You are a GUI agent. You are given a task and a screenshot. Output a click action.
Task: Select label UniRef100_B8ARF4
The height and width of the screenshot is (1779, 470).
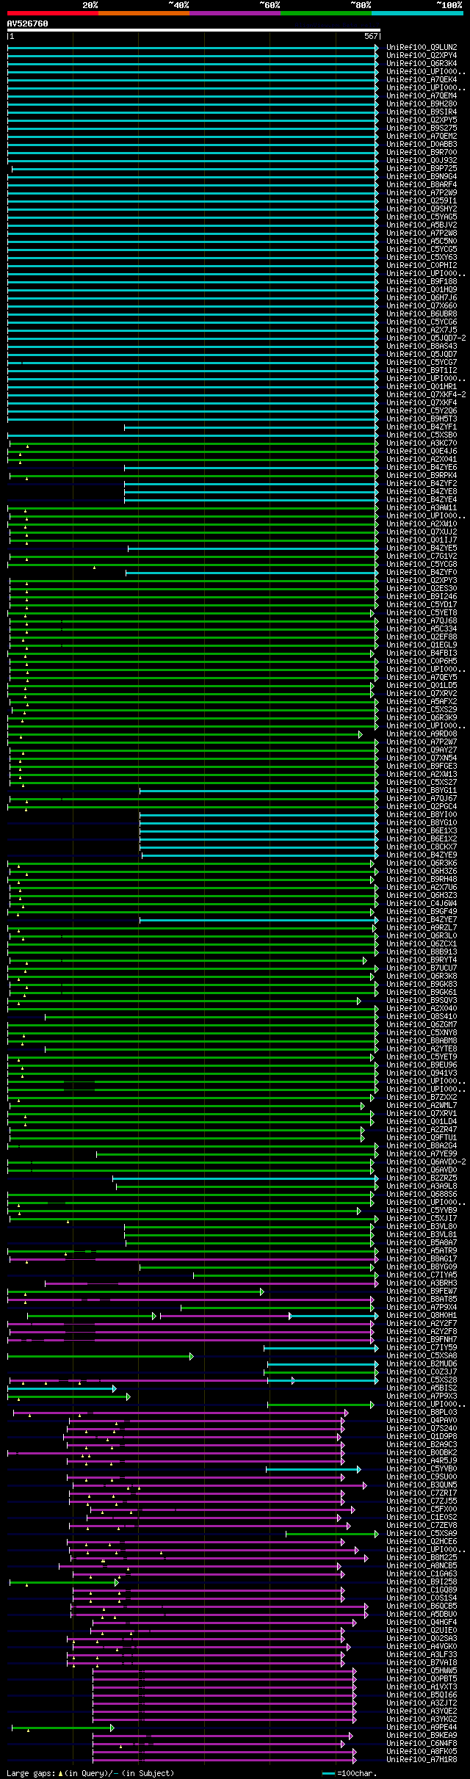(422, 185)
